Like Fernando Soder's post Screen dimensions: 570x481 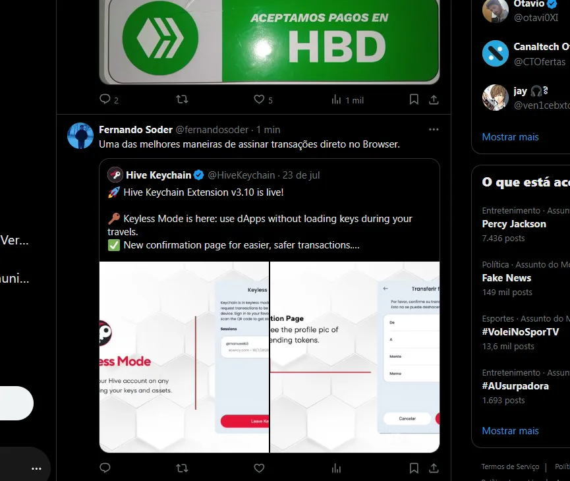point(259,468)
